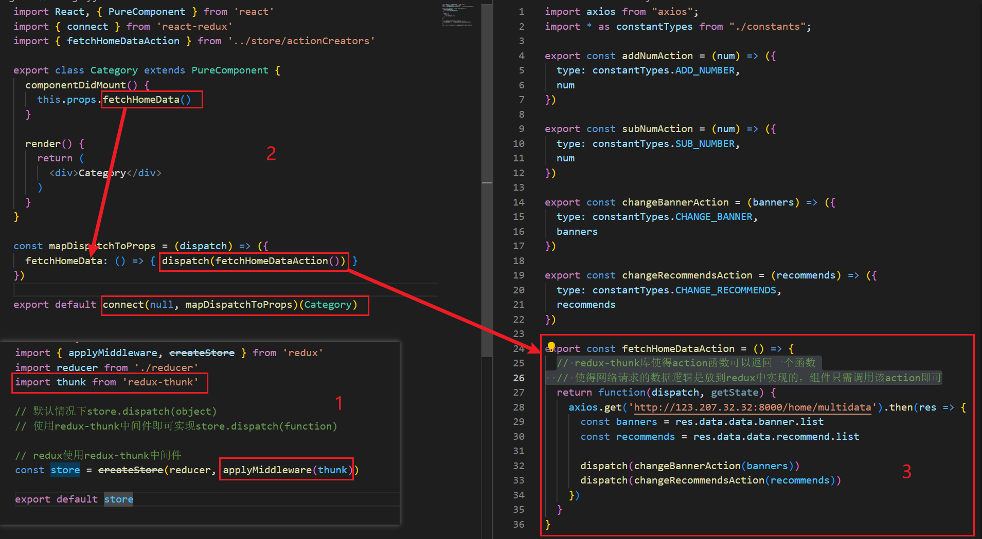Viewport: 982px width, 539px height.
Task: Click the addNumAction function name
Action: (x=657, y=56)
